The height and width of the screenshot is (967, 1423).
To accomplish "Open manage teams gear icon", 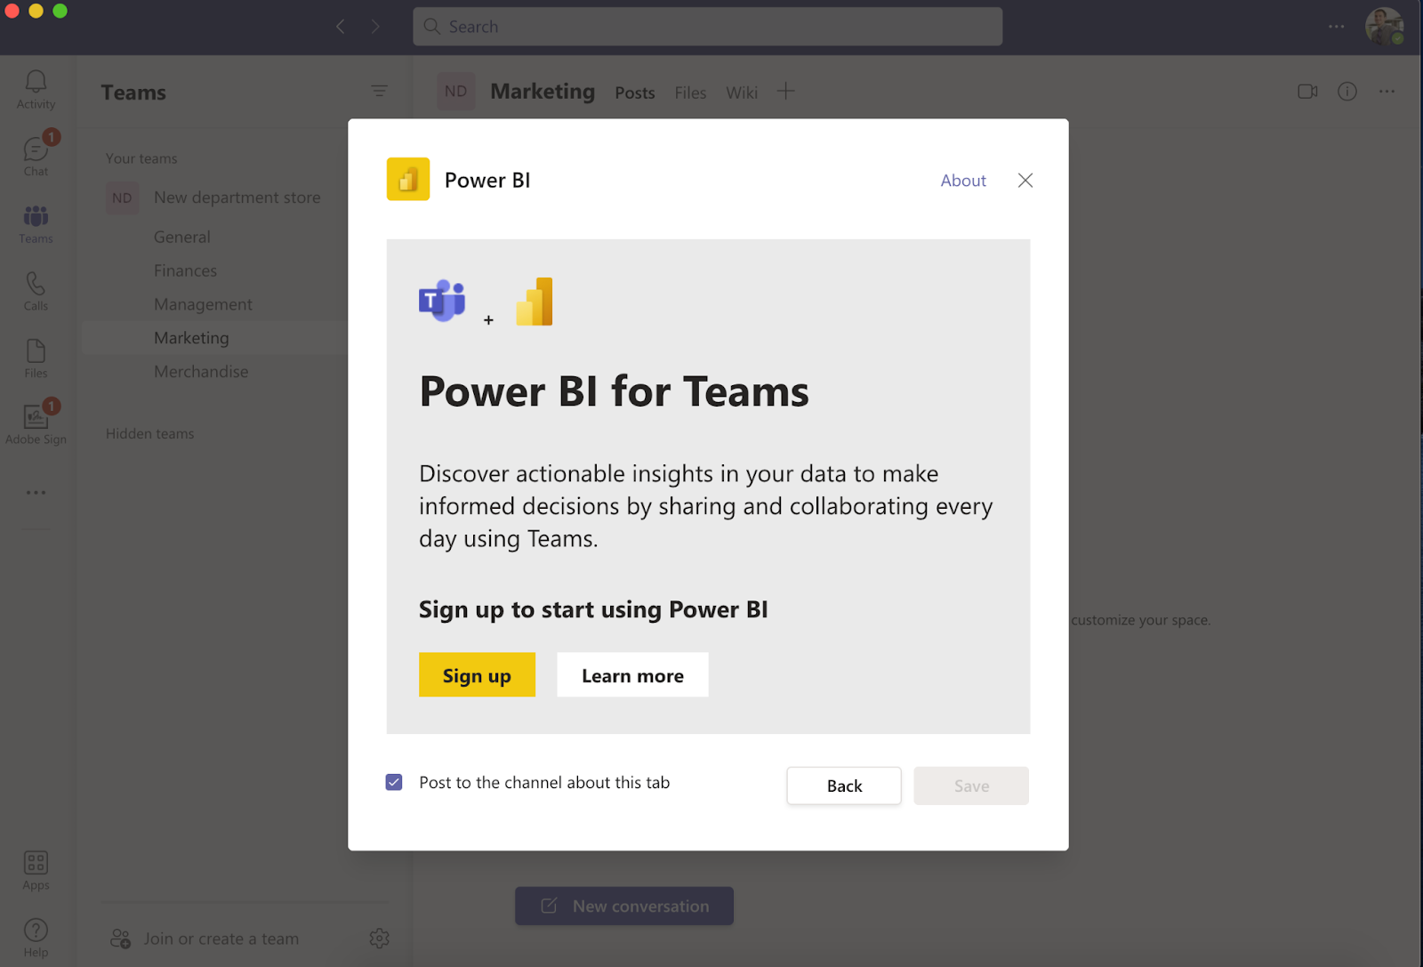I will pyautogui.click(x=379, y=938).
